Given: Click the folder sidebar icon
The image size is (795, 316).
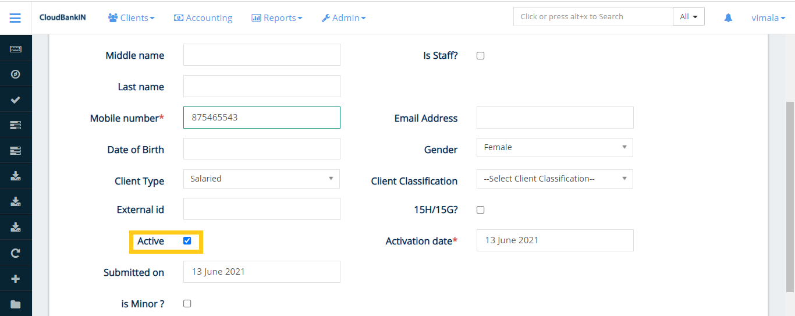Looking at the screenshot, I should click(x=16, y=304).
